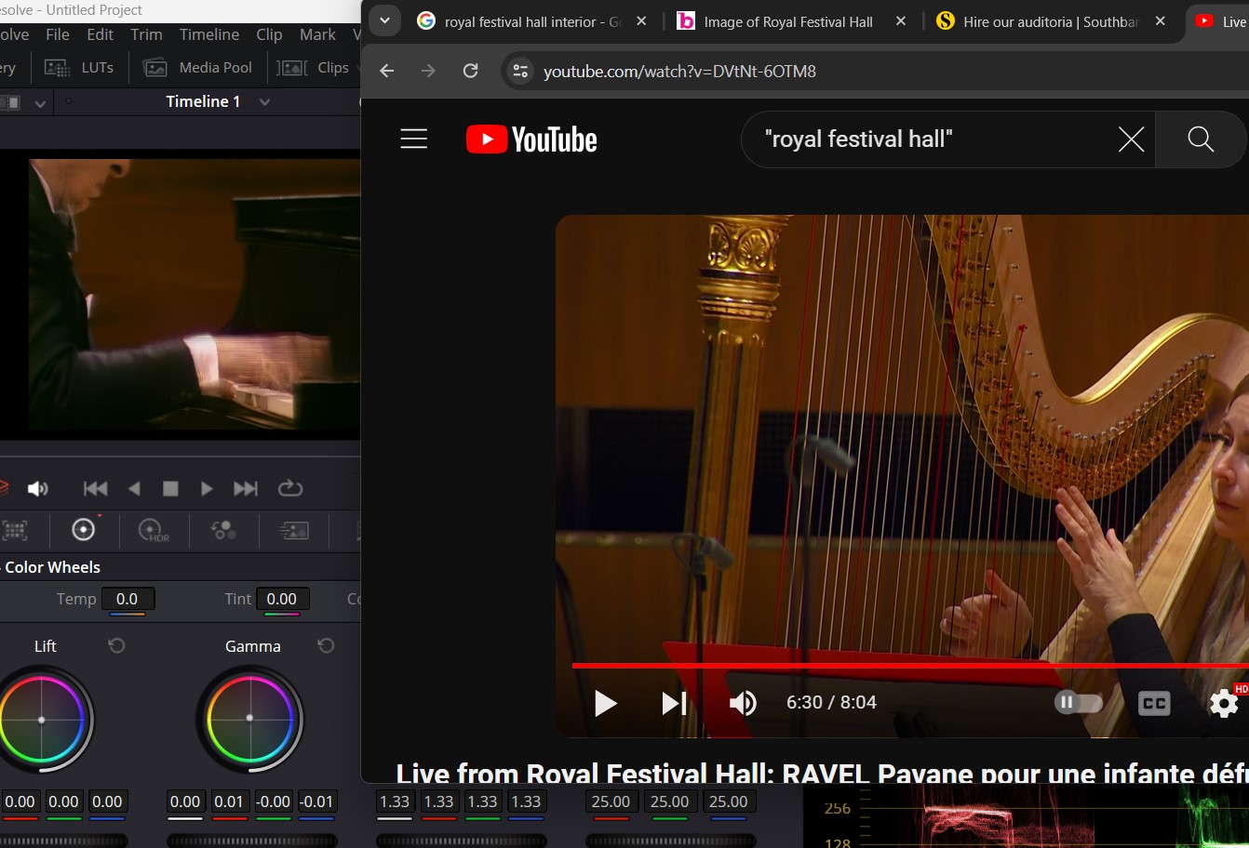Viewport: 1249px width, 848px height.
Task: Select Gamma red value 0.01
Action: [x=229, y=802]
